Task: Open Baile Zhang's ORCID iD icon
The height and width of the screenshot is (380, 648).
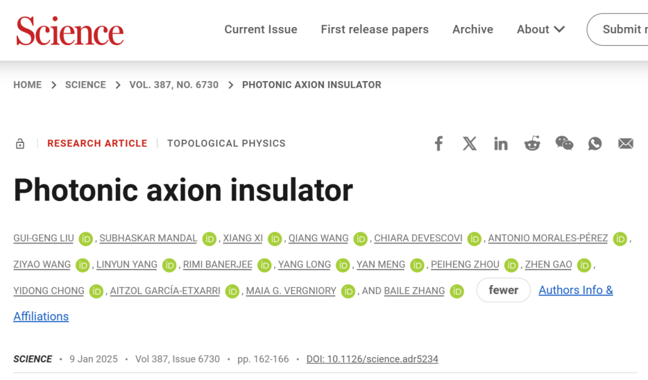Action: point(457,292)
